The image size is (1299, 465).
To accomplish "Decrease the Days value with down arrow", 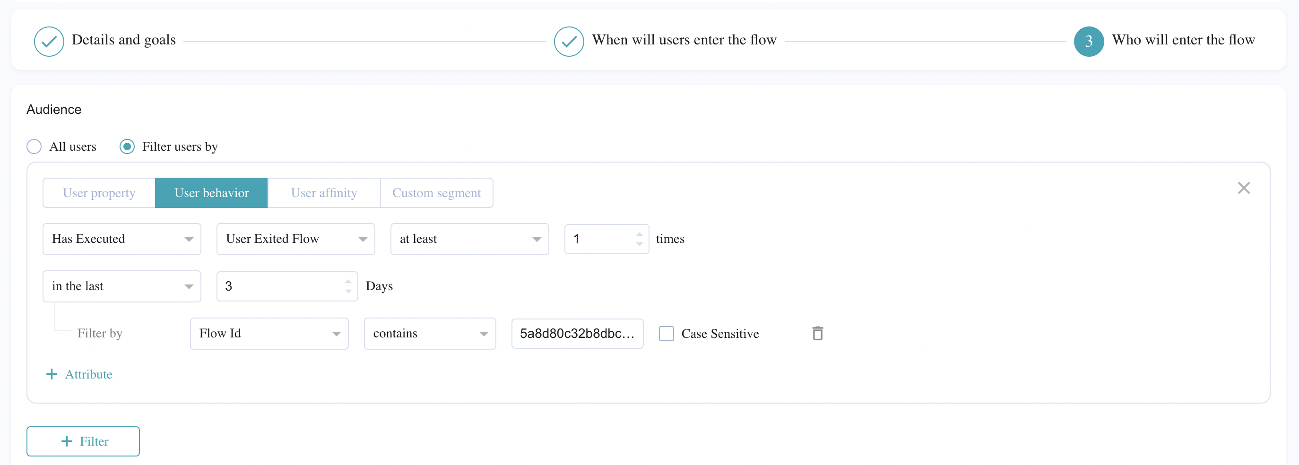I will [348, 292].
